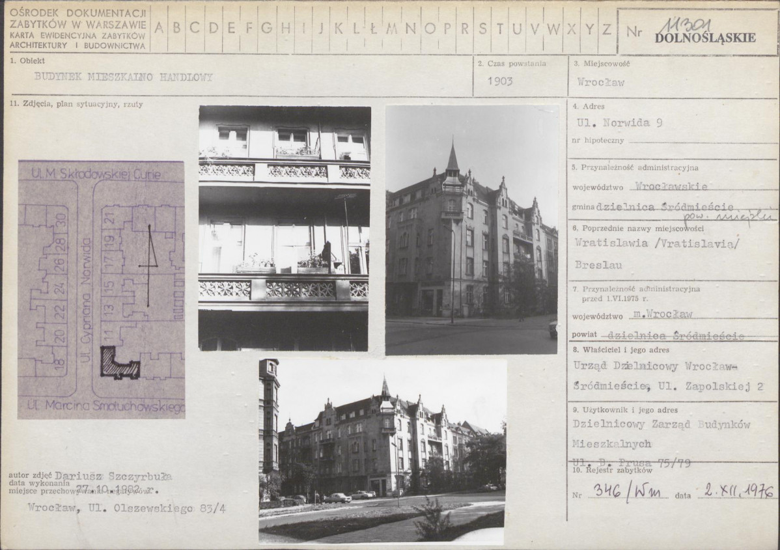Screen dimensions: 780x550
Task: Click 'Urząd Dzielnicowy Wrocław-' owner line
Action: [655, 366]
